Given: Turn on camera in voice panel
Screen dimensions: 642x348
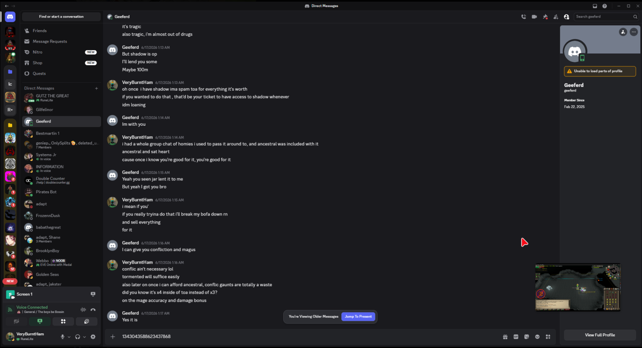Looking at the screenshot, I should point(16,321).
